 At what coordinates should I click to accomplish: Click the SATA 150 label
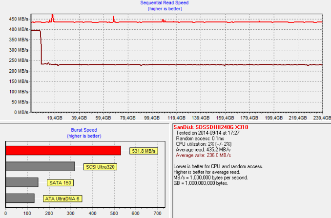click(x=61, y=182)
